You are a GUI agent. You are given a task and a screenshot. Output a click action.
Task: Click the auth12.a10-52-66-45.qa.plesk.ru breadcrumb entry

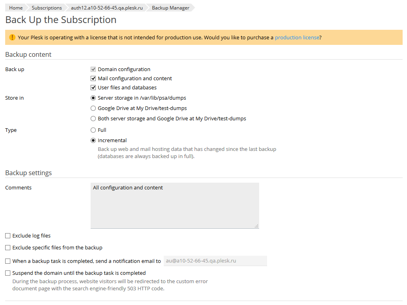[106, 8]
